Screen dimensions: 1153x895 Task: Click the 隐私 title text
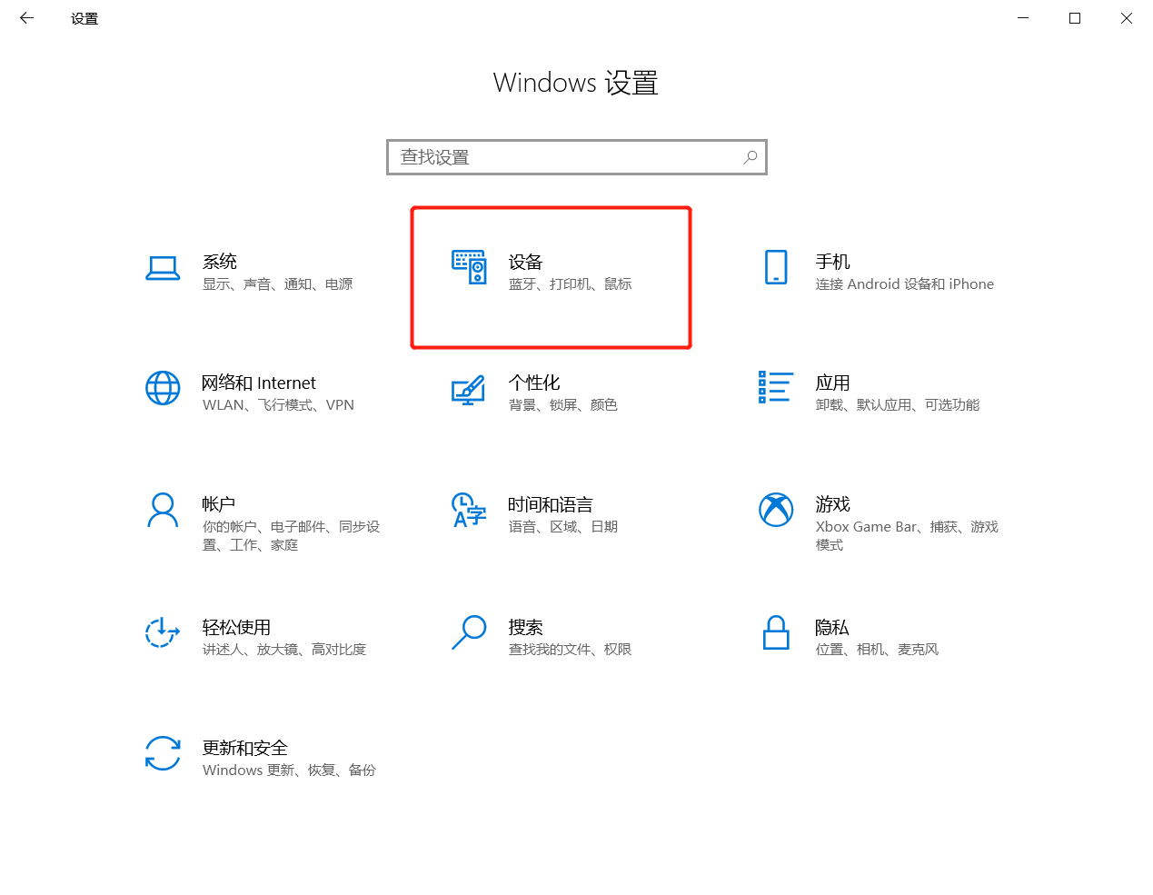coord(831,627)
